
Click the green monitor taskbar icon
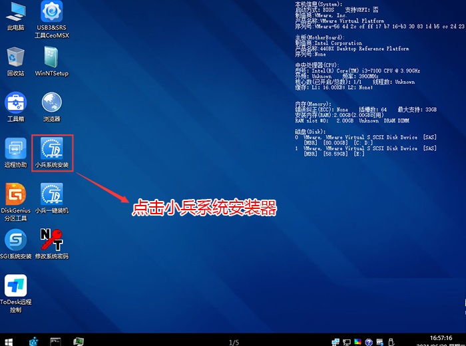(79, 342)
